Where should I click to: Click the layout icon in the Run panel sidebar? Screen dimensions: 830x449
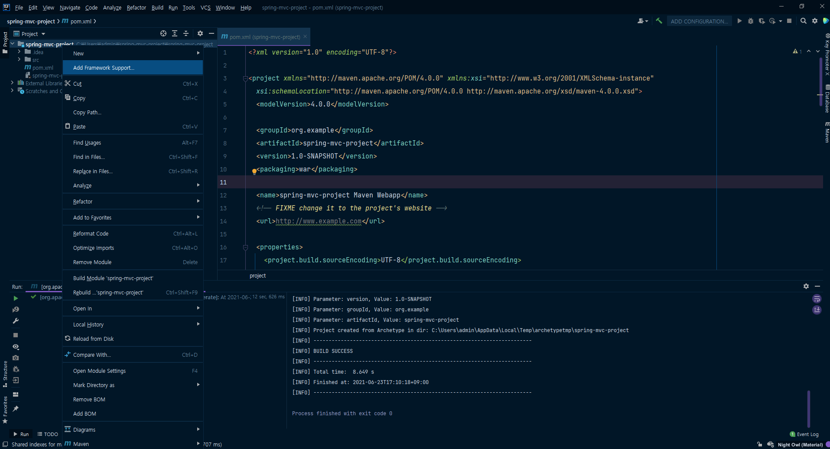[x=16, y=394]
